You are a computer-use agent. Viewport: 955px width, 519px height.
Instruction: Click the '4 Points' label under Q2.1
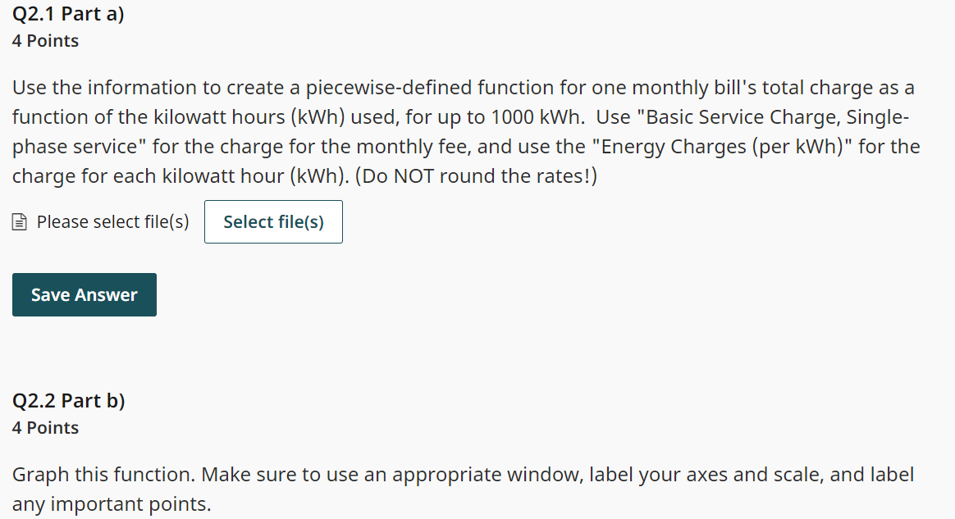(x=45, y=40)
